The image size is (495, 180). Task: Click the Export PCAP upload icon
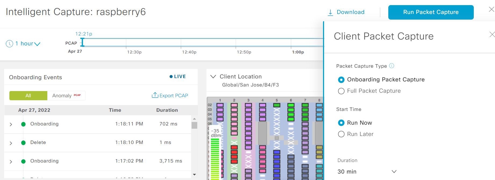tap(155, 95)
